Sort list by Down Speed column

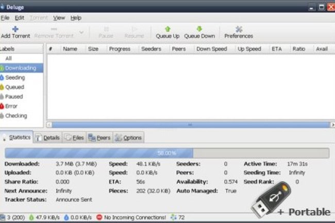pos(212,49)
